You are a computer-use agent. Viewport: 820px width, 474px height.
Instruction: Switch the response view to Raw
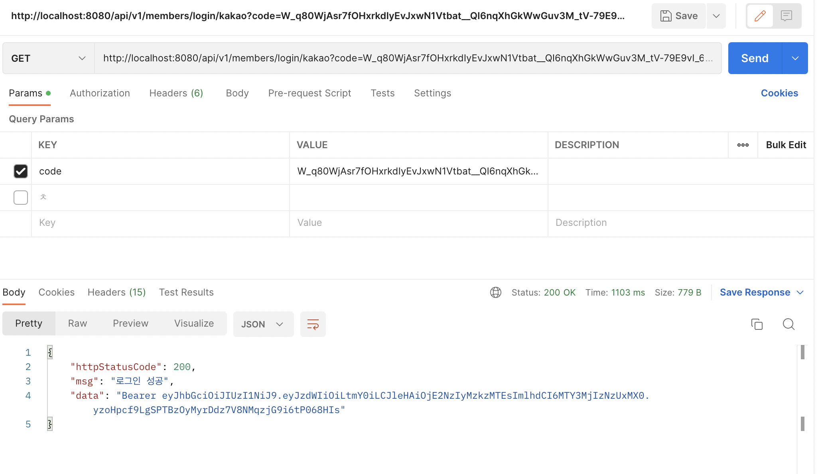click(77, 323)
